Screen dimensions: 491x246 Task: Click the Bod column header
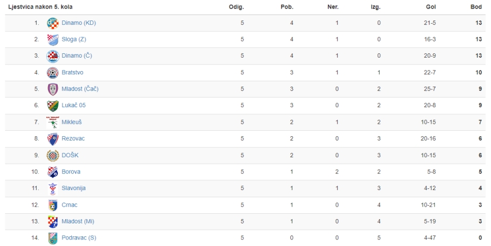[476, 7]
